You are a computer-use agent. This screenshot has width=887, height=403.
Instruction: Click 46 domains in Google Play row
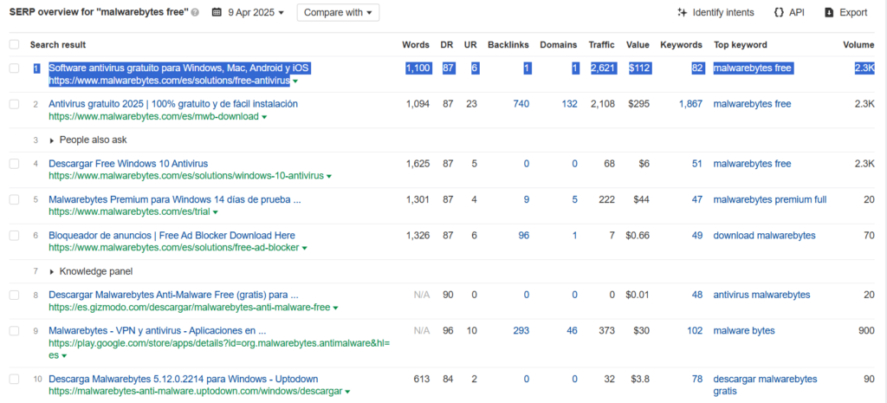(572, 330)
